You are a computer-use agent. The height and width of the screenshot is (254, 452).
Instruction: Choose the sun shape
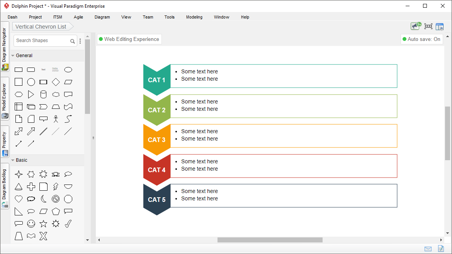coord(56,224)
